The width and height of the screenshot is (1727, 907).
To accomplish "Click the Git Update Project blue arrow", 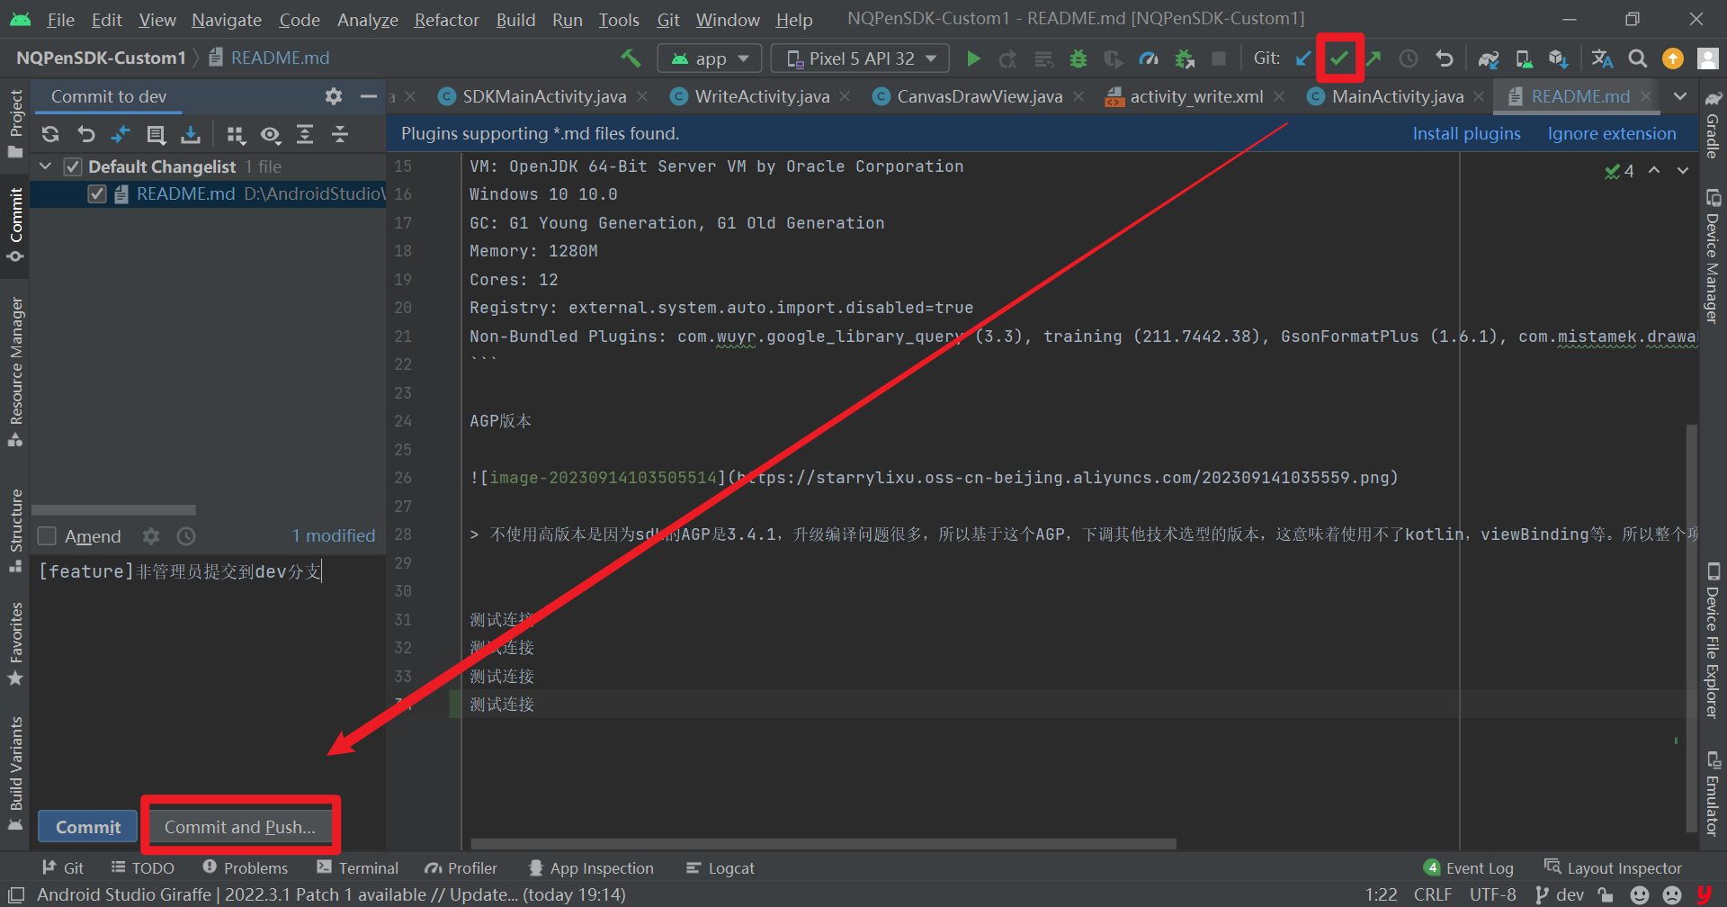I will click(1303, 58).
